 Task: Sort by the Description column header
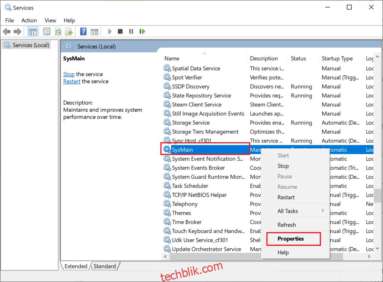(267, 58)
